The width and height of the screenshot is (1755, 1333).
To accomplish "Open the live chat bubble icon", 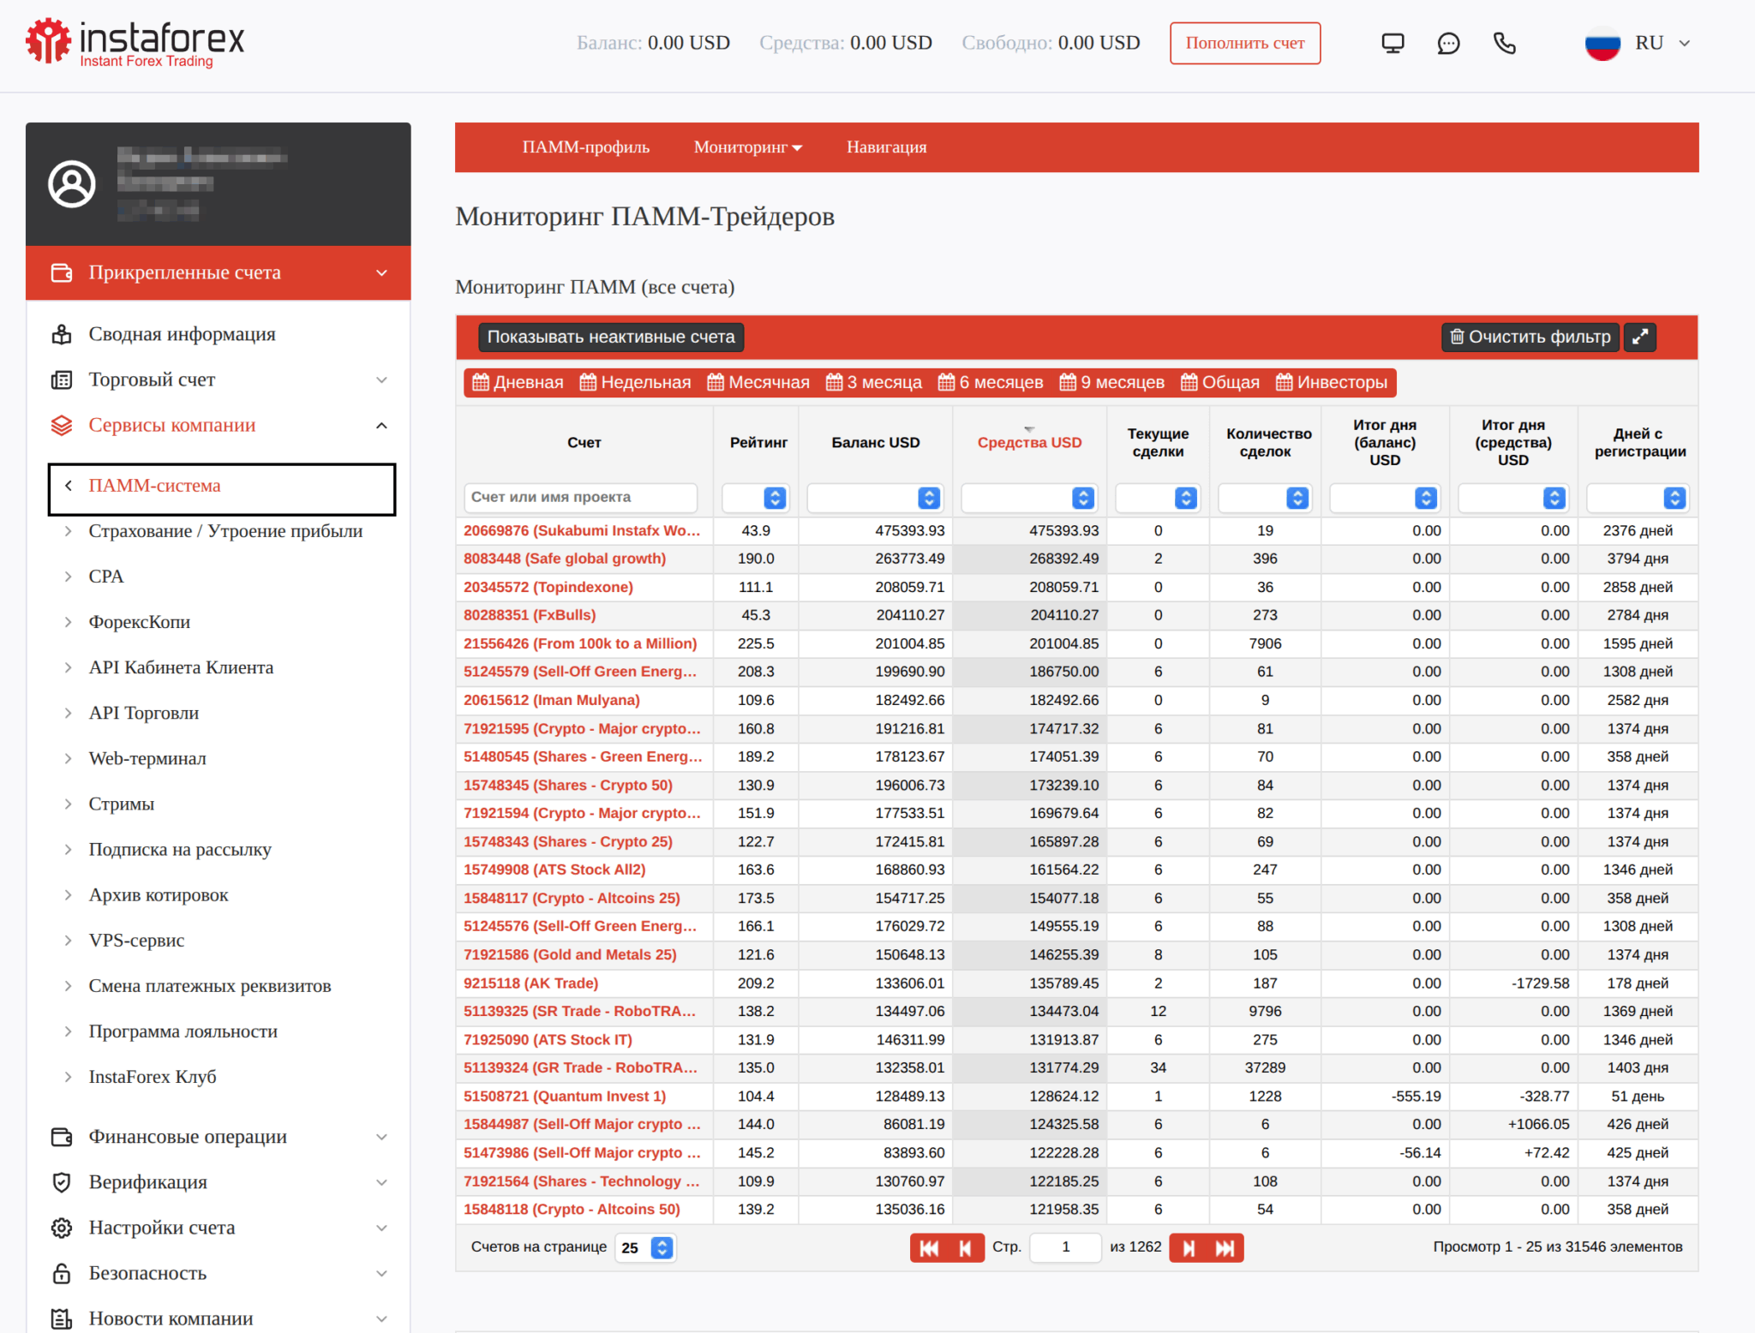I will pyautogui.click(x=1448, y=43).
